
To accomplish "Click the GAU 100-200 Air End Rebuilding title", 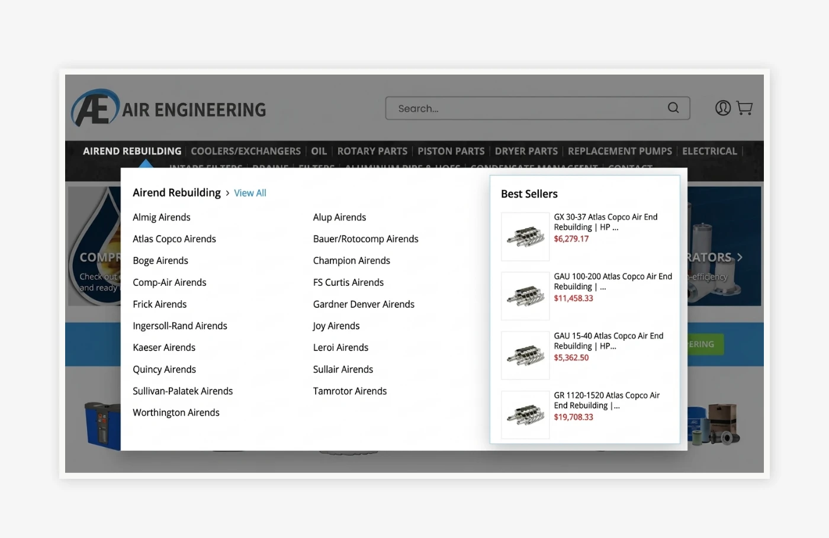I will pos(613,282).
